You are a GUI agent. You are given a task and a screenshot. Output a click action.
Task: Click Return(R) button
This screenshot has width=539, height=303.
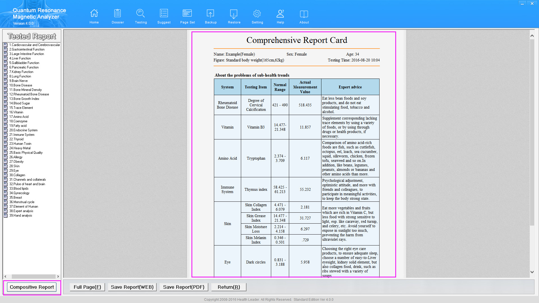coord(229,287)
